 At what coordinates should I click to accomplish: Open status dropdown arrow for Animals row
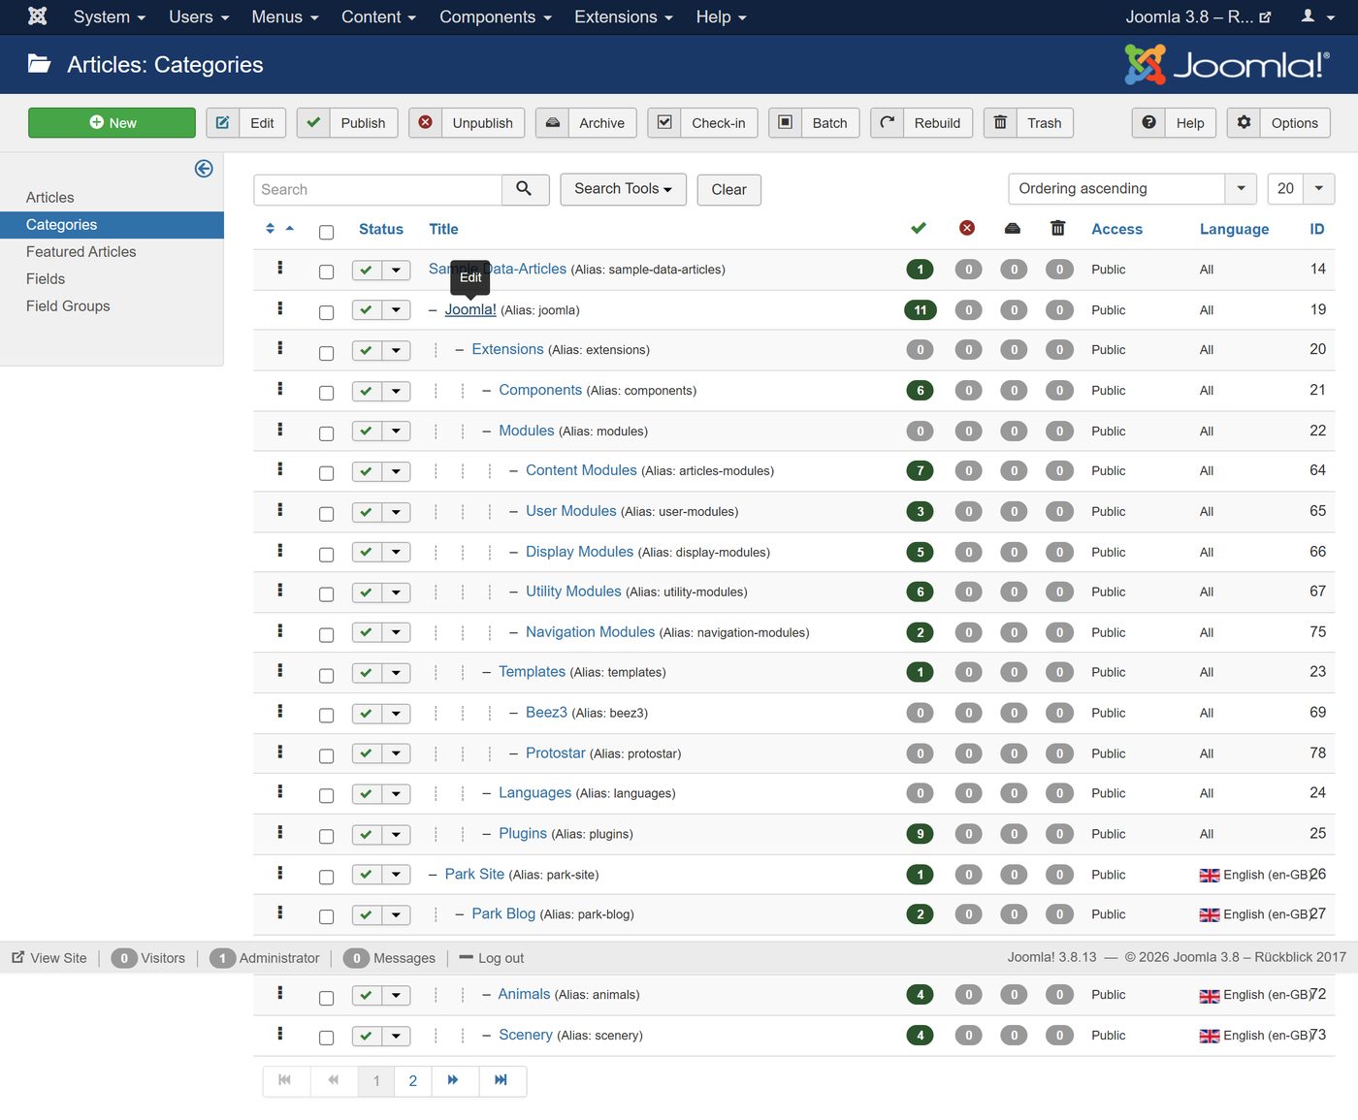tap(396, 996)
